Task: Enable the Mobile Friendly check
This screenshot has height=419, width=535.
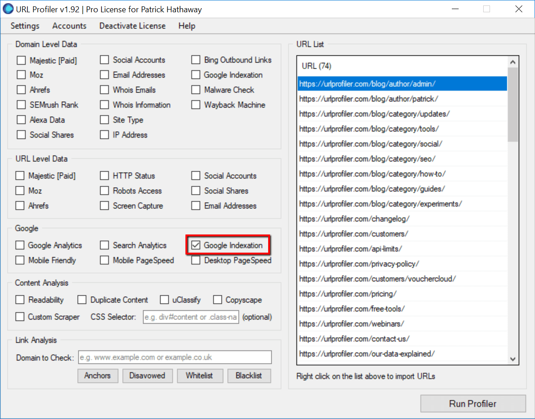Action: [20, 260]
